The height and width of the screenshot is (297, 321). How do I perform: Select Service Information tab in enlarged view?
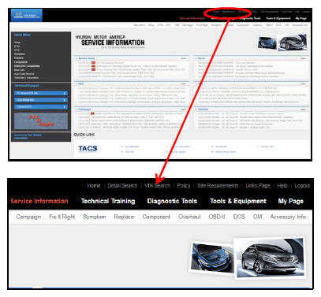pyautogui.click(x=39, y=201)
